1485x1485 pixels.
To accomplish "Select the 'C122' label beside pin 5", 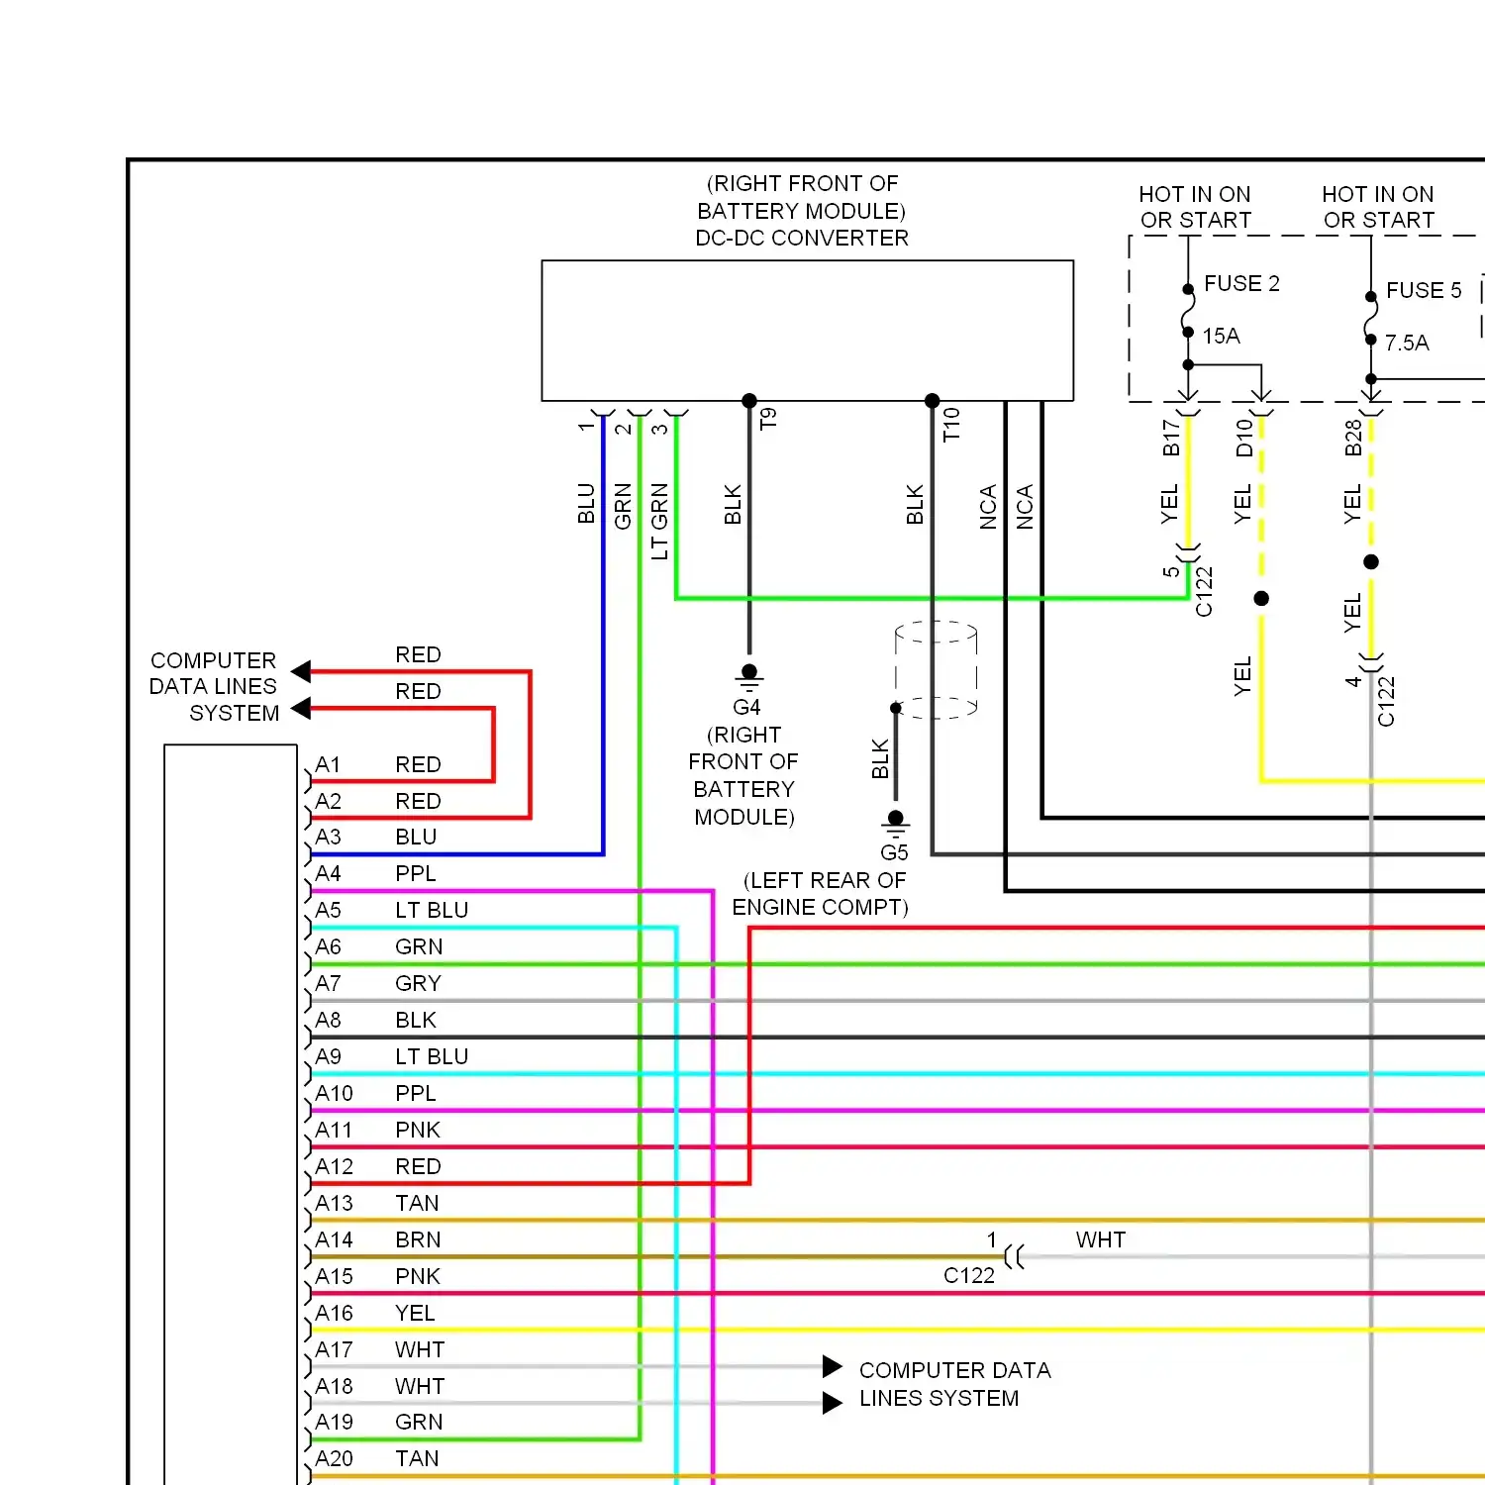I will (x=1205, y=591).
